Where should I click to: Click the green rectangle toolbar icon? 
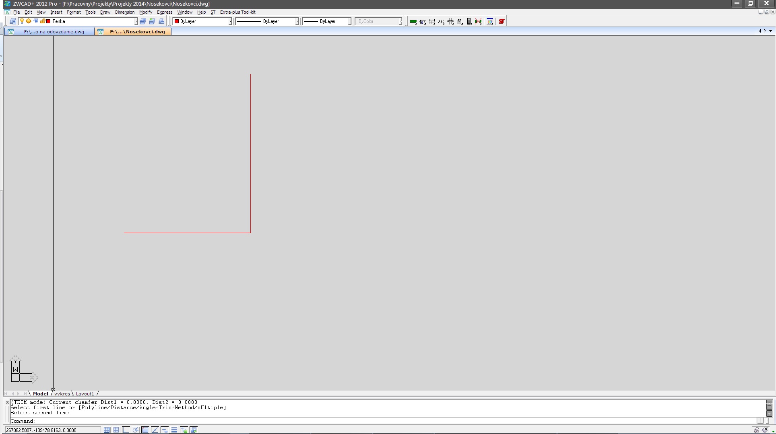(413, 21)
